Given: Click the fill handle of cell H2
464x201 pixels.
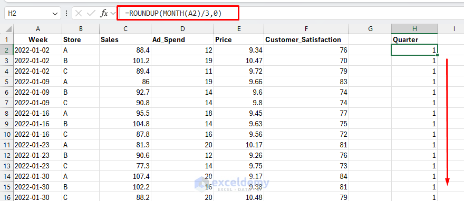Looking at the screenshot, I should click(x=437, y=55).
